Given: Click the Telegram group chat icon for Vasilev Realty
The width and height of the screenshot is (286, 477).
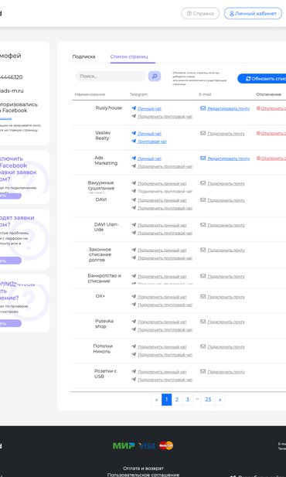Looking at the screenshot, I should [x=134, y=141].
